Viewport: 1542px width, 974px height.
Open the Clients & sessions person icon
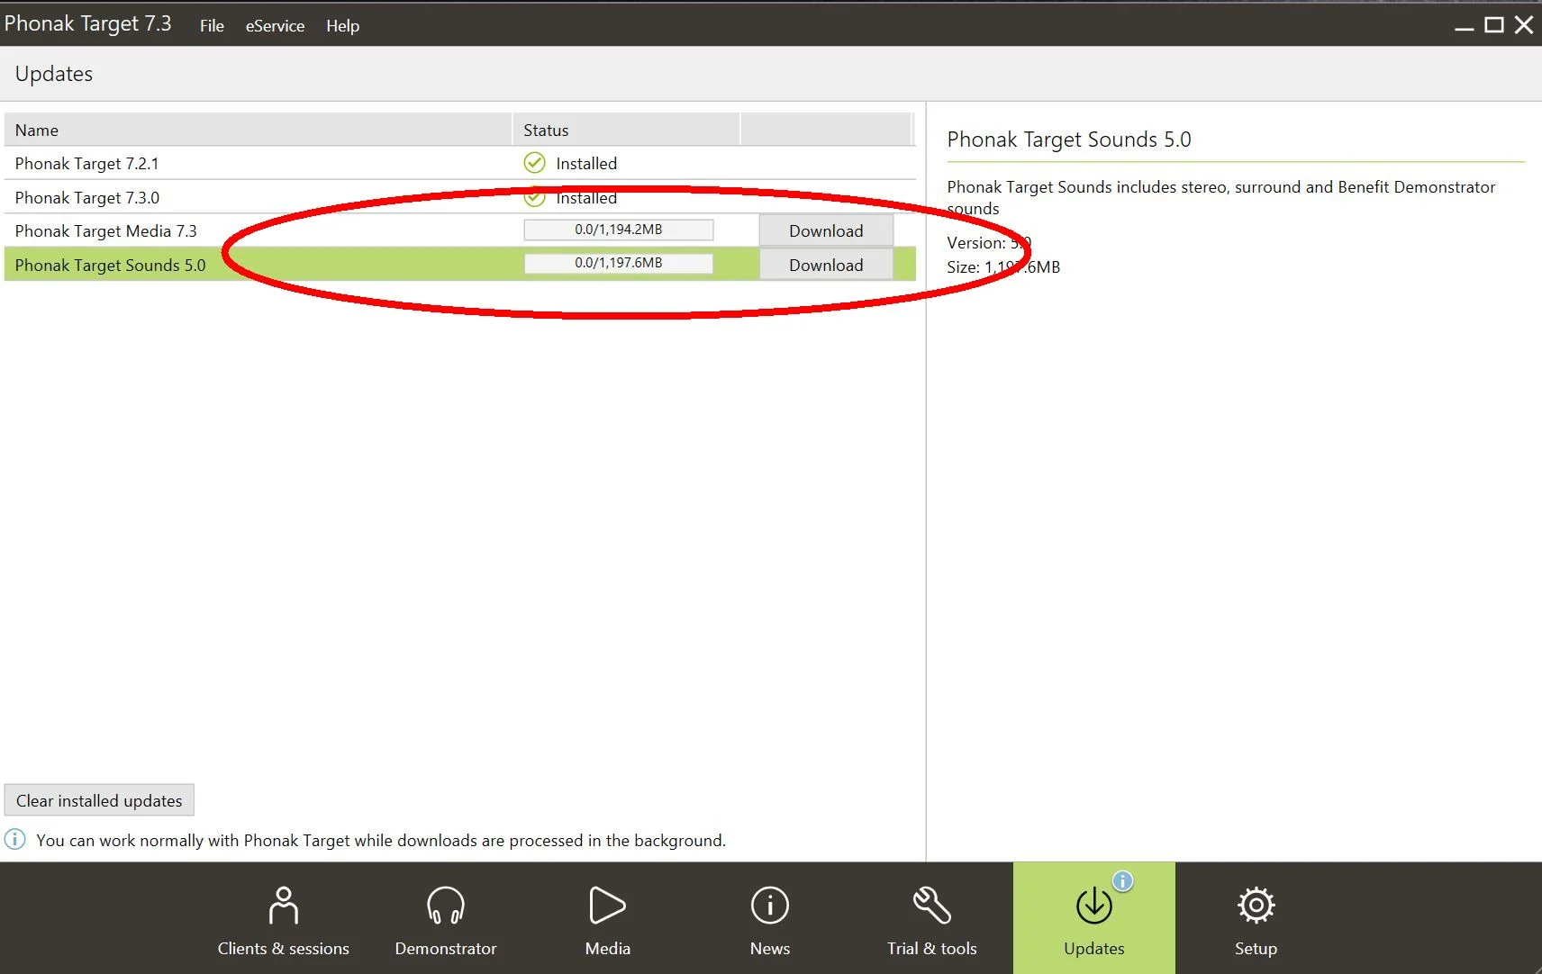click(x=283, y=906)
